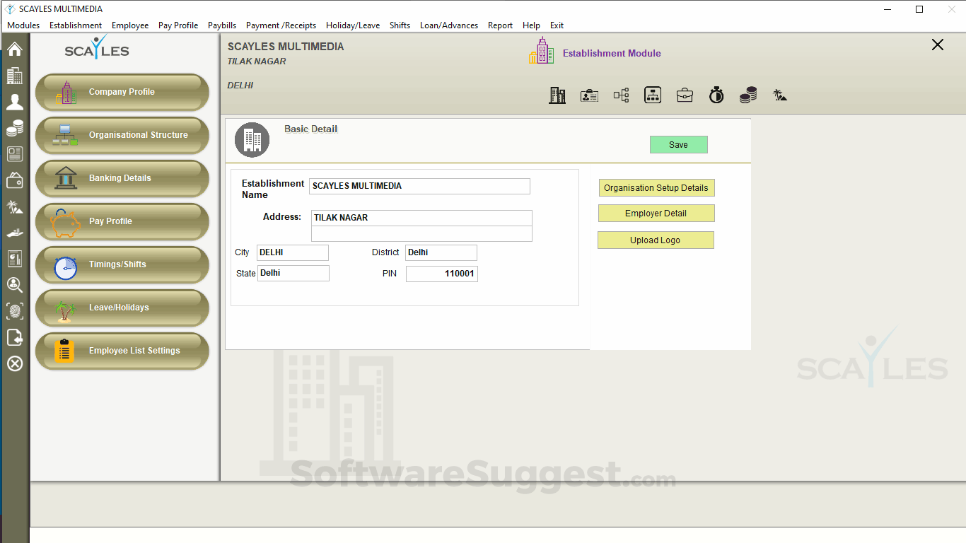
Task: Click Organisation Setup Details button
Action: pos(656,188)
